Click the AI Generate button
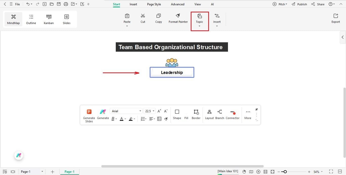 [x=103, y=114]
